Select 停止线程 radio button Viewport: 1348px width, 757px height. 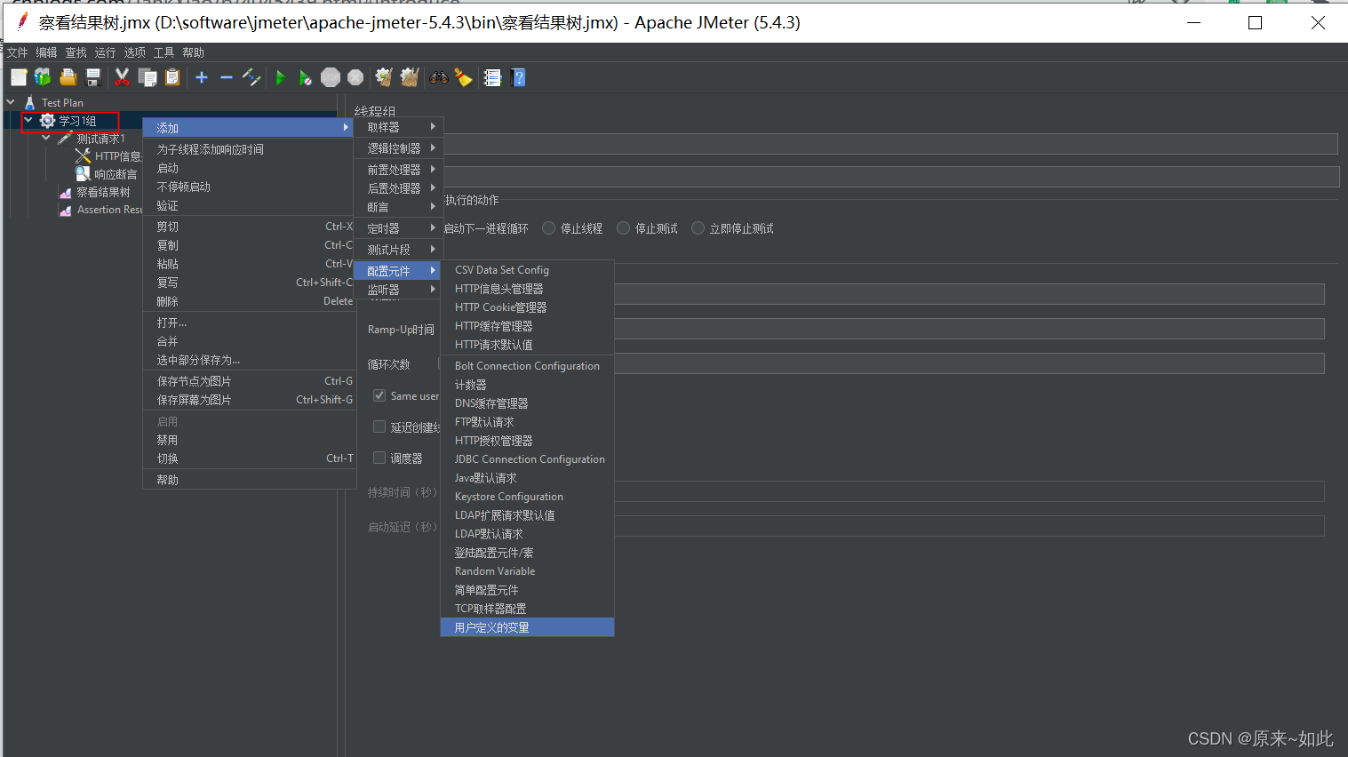coord(549,228)
